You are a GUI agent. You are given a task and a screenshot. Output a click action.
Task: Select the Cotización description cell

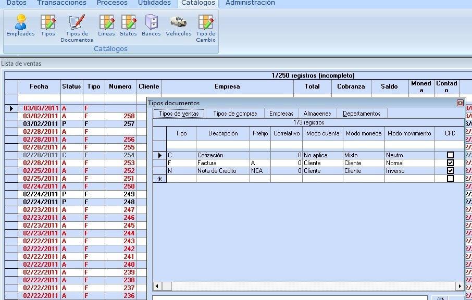click(223, 155)
